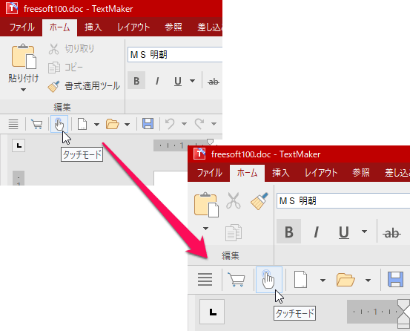This screenshot has width=410, height=331.
Task: Click Open folder icon in upper window
Action: point(113,124)
